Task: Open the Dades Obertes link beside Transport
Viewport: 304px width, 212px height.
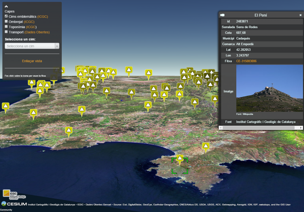Action: [37, 32]
